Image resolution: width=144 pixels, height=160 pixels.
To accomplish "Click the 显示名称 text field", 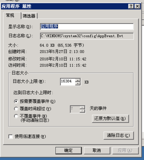I will (x=87, y=27).
